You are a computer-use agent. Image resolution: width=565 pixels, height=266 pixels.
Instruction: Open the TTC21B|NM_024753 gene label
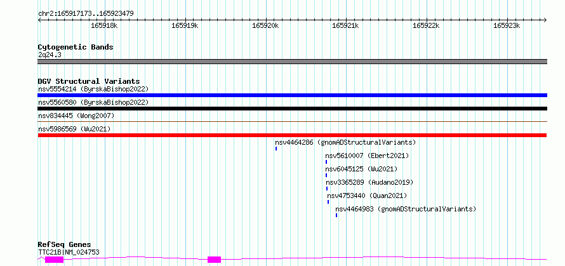[69, 252]
